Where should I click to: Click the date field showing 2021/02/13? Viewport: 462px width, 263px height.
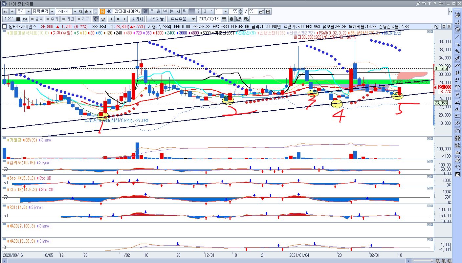tap(209, 19)
